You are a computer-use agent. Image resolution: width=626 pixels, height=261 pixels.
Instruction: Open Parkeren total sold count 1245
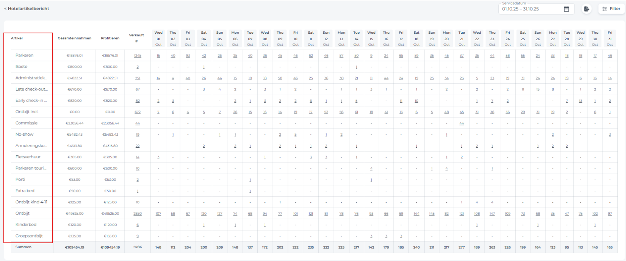(x=137, y=56)
